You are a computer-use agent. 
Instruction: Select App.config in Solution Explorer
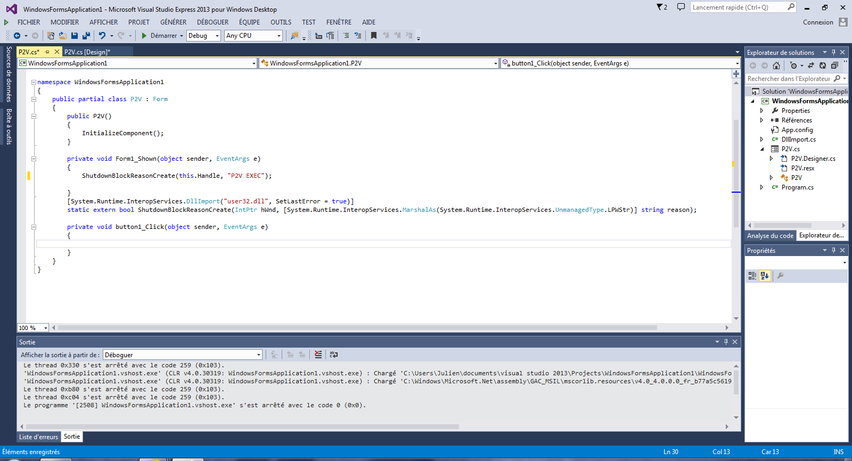(797, 130)
